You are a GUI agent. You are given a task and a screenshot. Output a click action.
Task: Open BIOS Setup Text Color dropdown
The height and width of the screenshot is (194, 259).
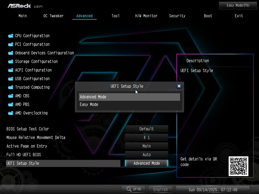(146, 129)
